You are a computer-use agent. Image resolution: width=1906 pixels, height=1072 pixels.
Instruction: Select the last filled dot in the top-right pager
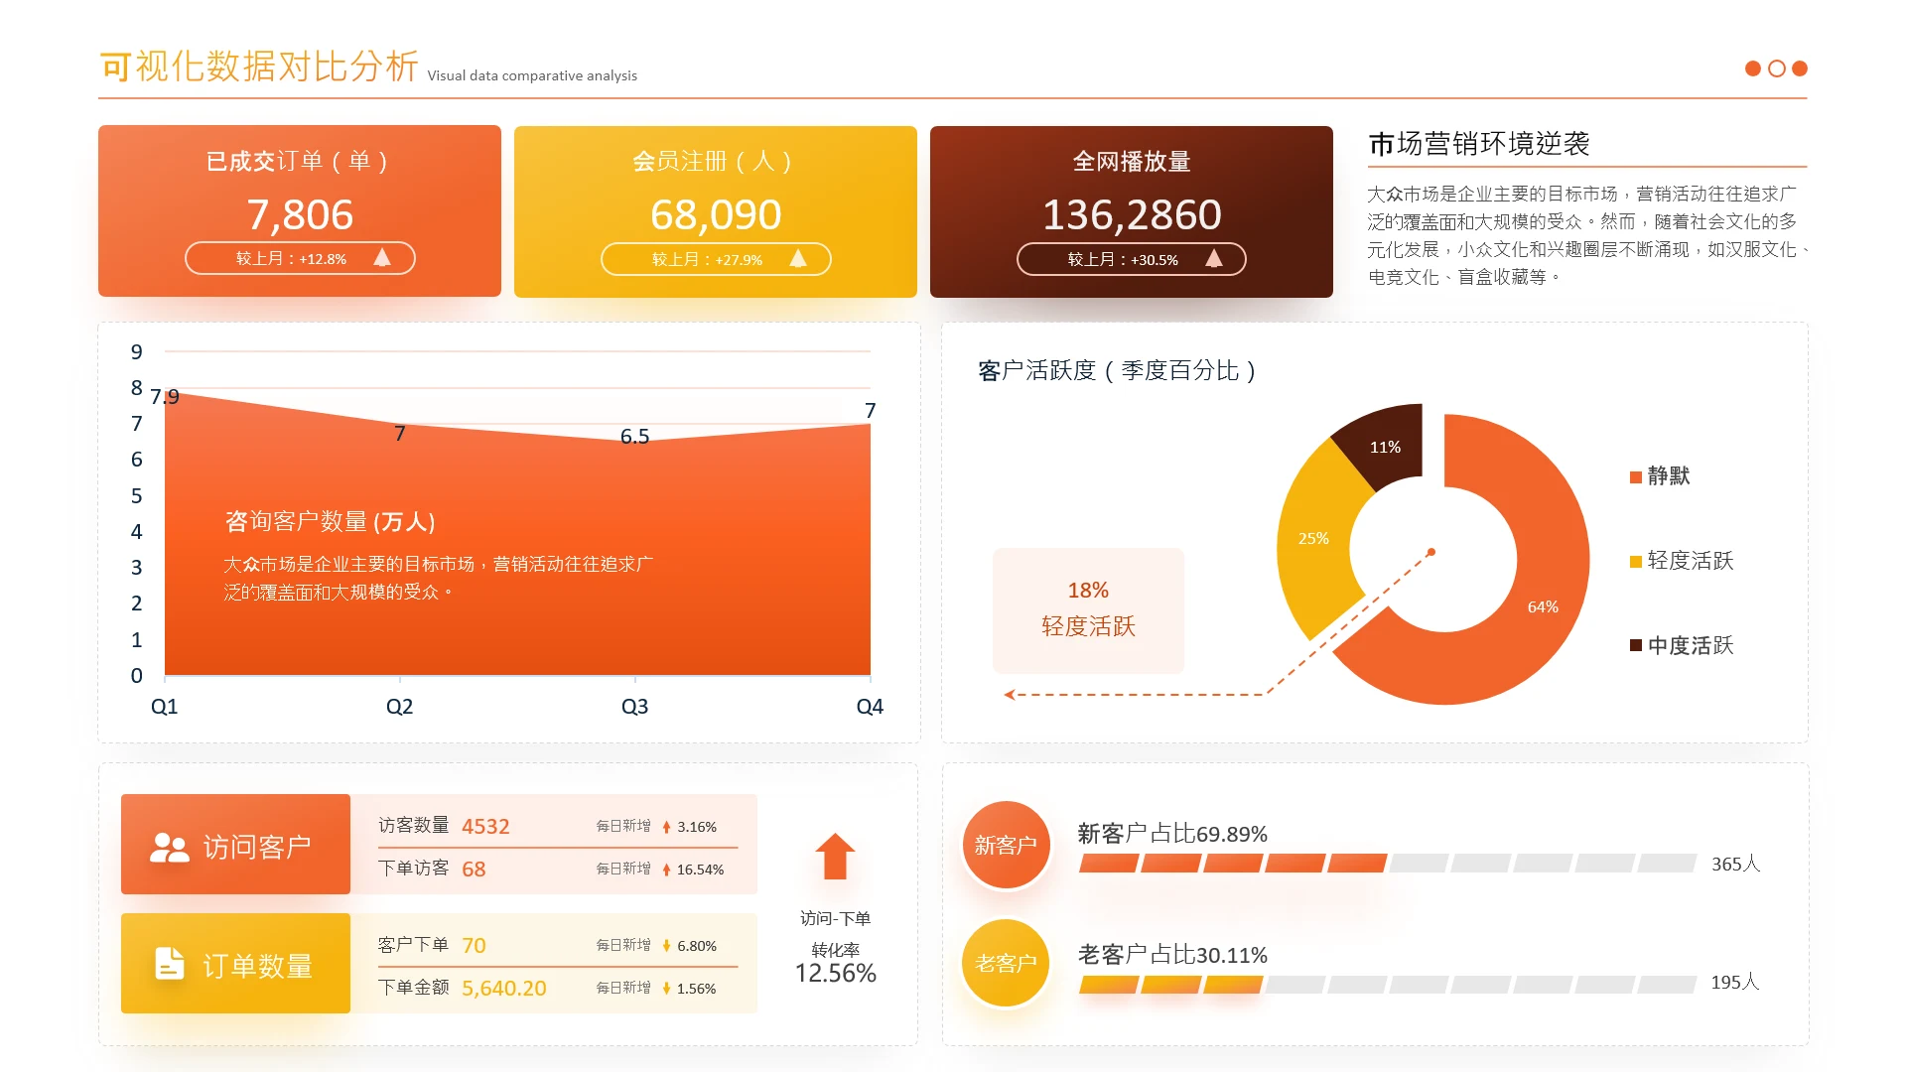point(1800,68)
